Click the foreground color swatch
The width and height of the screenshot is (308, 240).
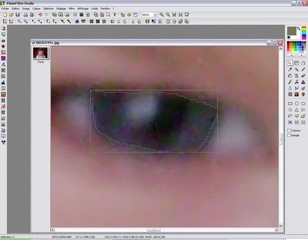click(x=291, y=31)
